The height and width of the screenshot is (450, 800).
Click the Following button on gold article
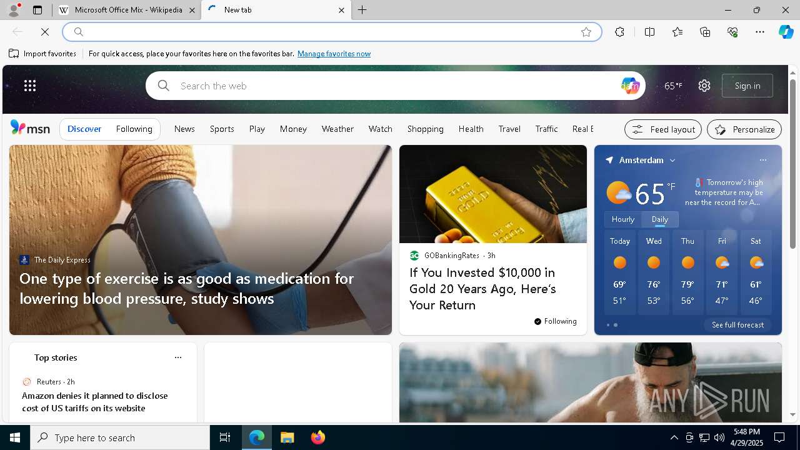point(556,321)
